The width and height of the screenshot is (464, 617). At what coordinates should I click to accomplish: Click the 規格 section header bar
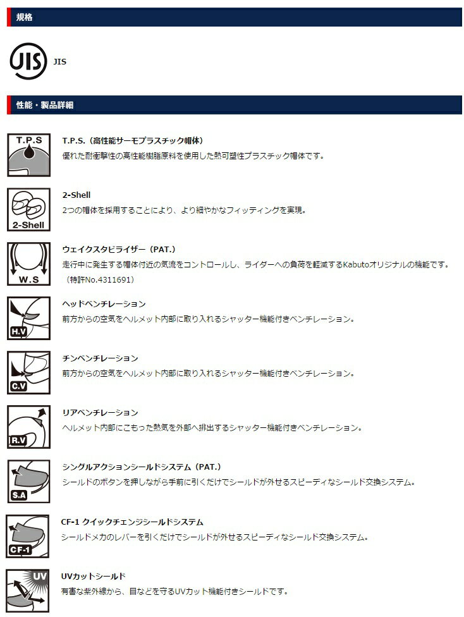pyautogui.click(x=235, y=17)
